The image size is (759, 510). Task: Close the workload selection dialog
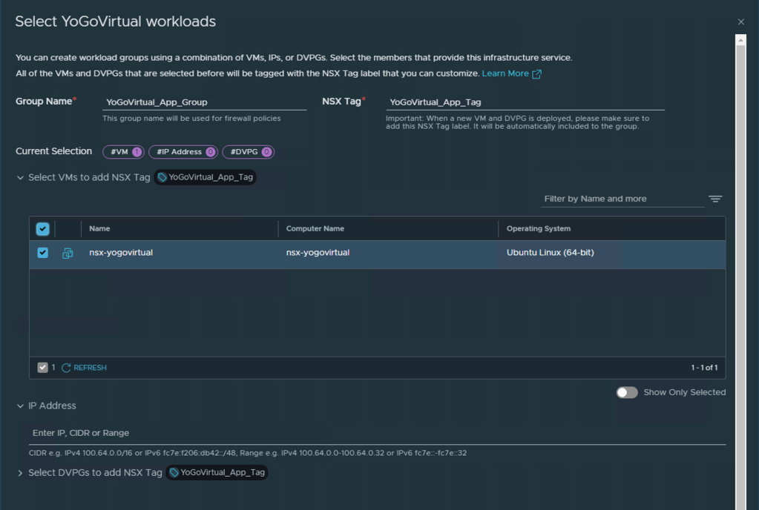[740, 22]
